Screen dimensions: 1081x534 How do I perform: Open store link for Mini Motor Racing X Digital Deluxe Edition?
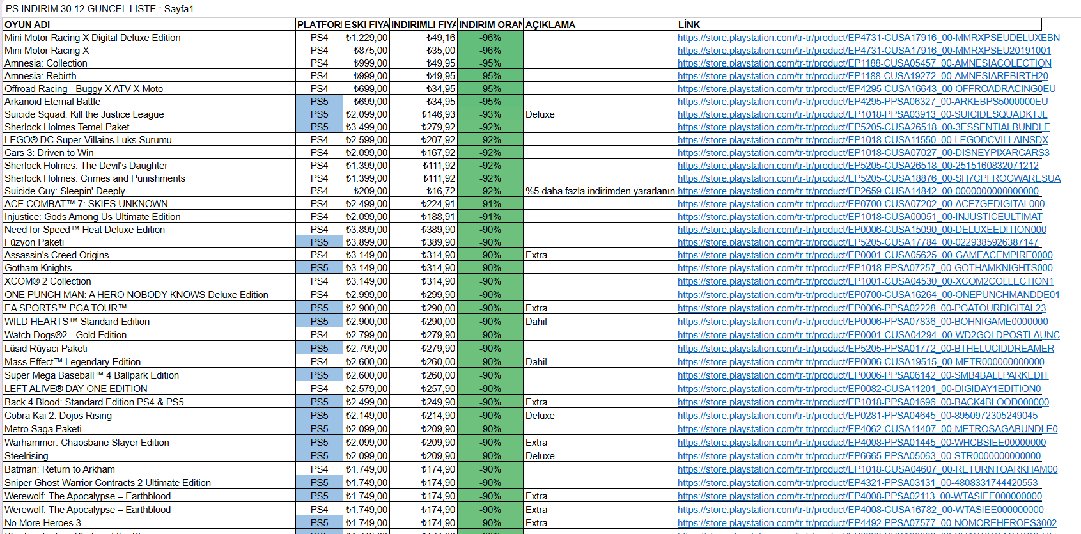tap(869, 38)
